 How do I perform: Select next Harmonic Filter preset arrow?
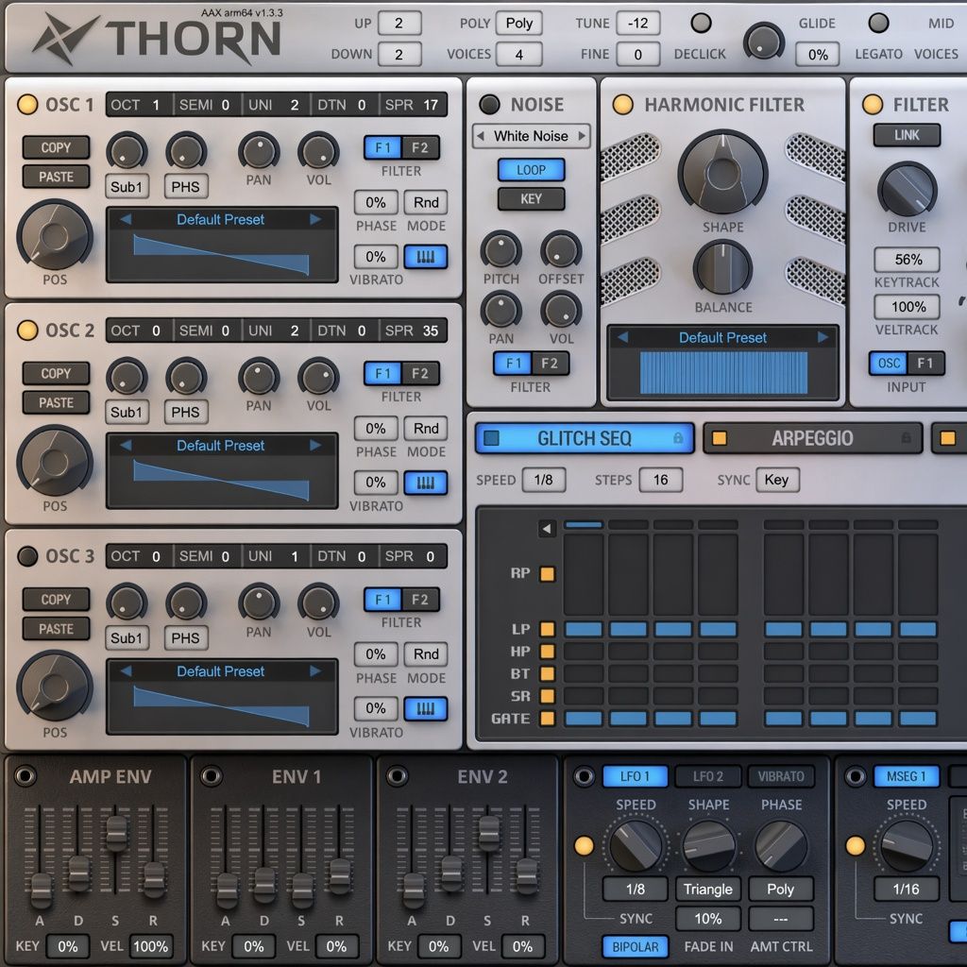(x=823, y=337)
